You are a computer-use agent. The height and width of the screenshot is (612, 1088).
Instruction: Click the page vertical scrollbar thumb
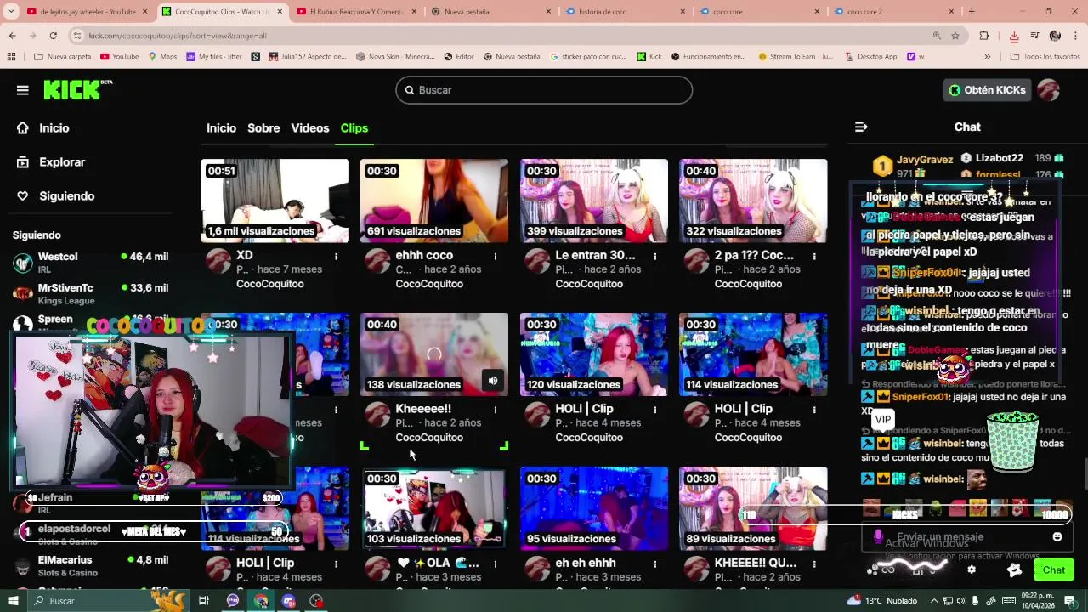pyautogui.click(x=1085, y=474)
